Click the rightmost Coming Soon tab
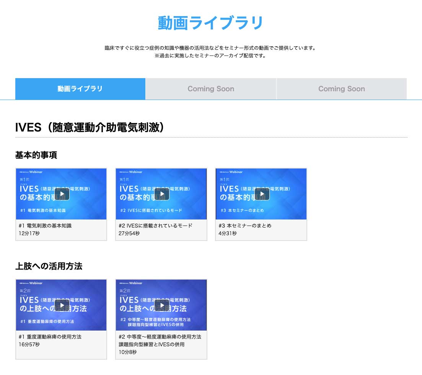The image size is (422, 375). pyautogui.click(x=341, y=89)
